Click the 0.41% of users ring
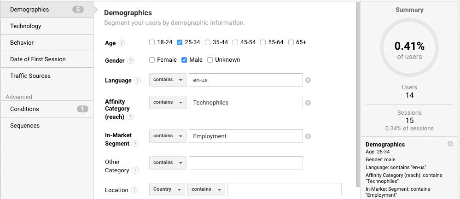This screenshot has width=460, height=199. 409,47
